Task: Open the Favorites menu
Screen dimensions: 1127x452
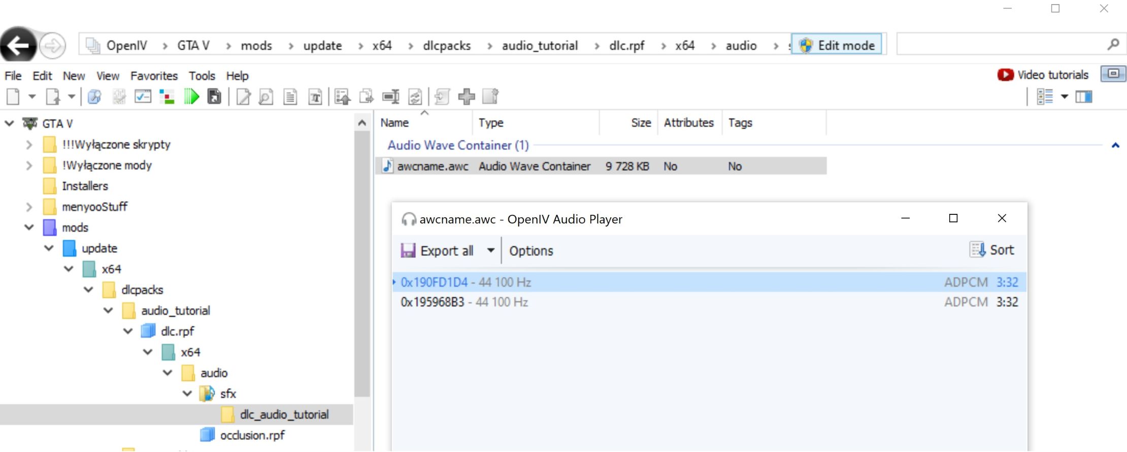Action: (x=154, y=76)
